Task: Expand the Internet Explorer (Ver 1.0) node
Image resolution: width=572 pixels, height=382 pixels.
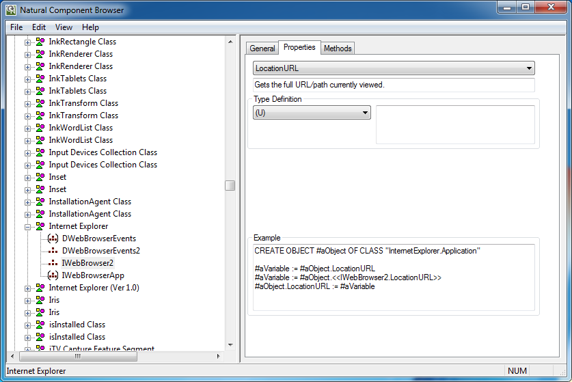Action: point(28,288)
